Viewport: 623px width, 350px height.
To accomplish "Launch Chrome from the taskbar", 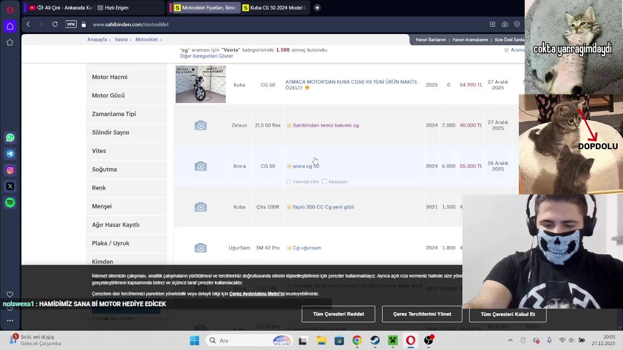I will coord(357,340).
